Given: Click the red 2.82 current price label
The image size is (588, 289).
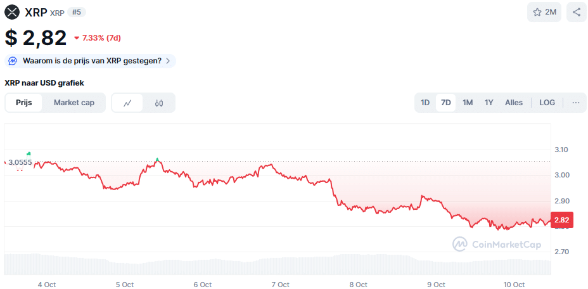Looking at the screenshot, I should click(562, 220).
